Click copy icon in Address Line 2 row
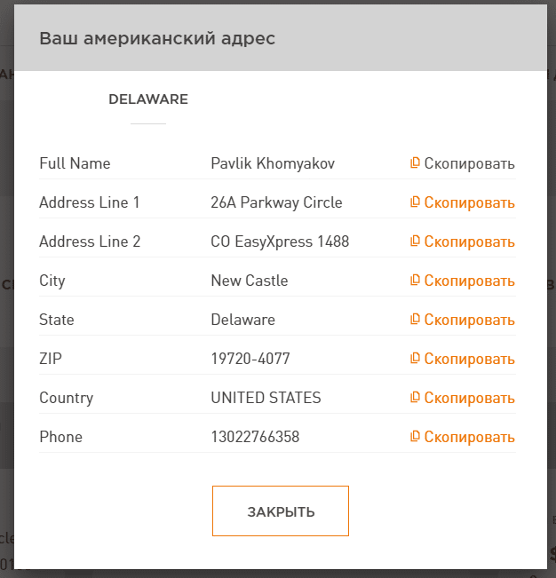556x578 pixels. pyautogui.click(x=415, y=241)
